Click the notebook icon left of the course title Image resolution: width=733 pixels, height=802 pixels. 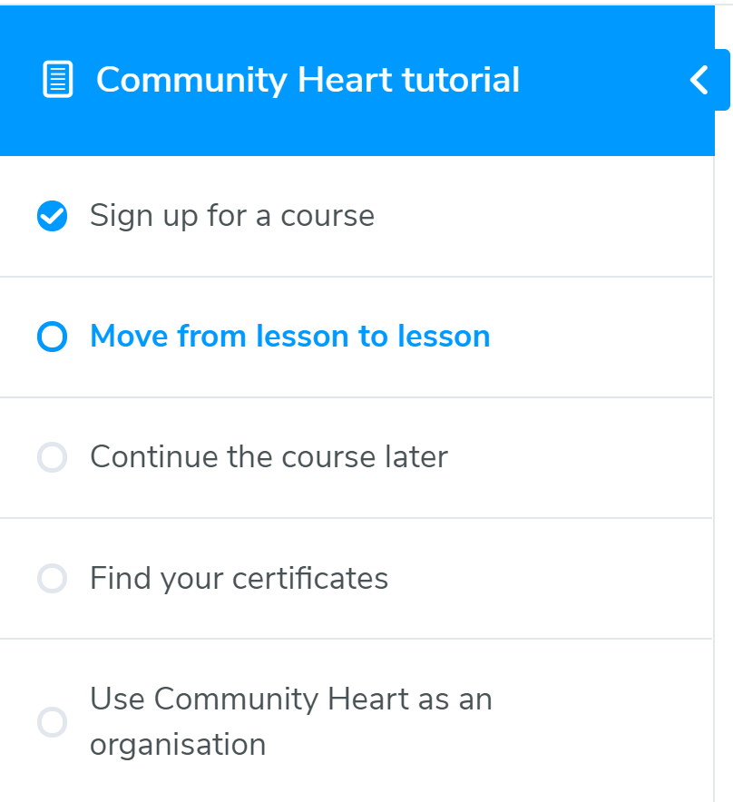(56, 80)
